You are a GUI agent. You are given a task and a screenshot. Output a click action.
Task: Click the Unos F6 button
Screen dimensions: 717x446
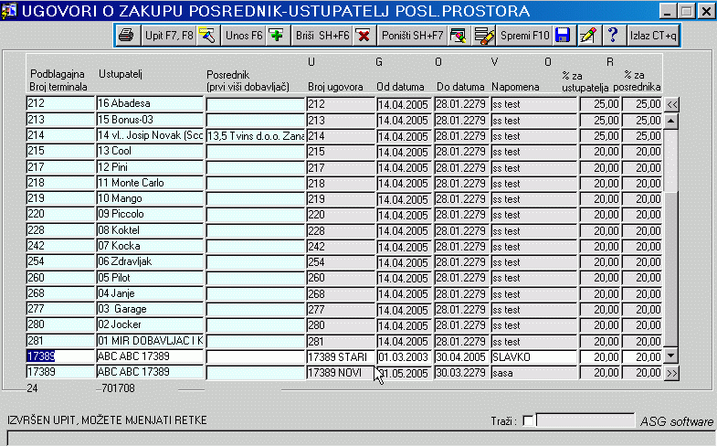(244, 36)
